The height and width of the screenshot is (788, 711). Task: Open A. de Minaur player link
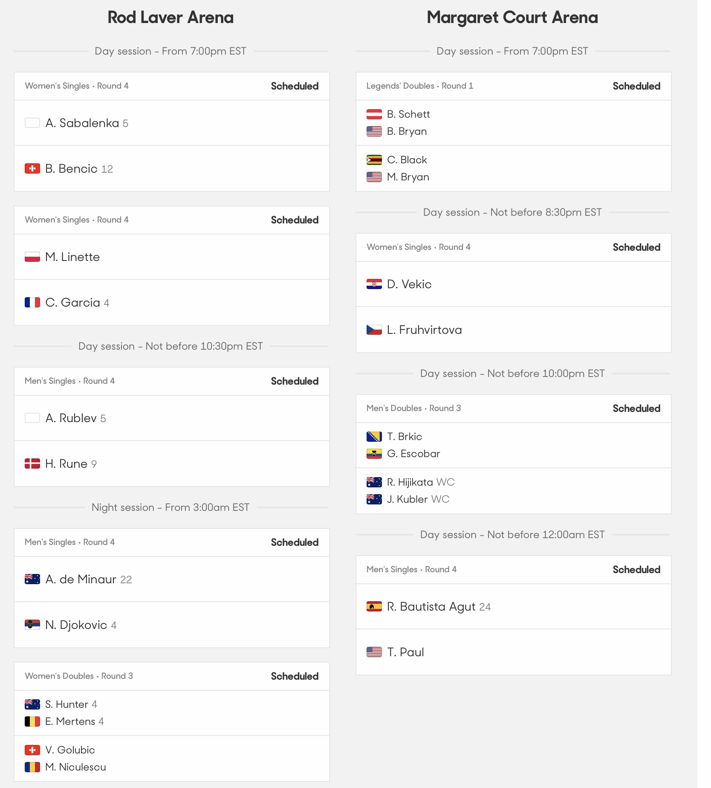coord(81,579)
